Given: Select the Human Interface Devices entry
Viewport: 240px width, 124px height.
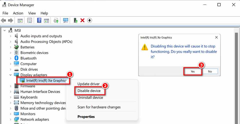Looking at the screenshot, I should click(40, 92).
